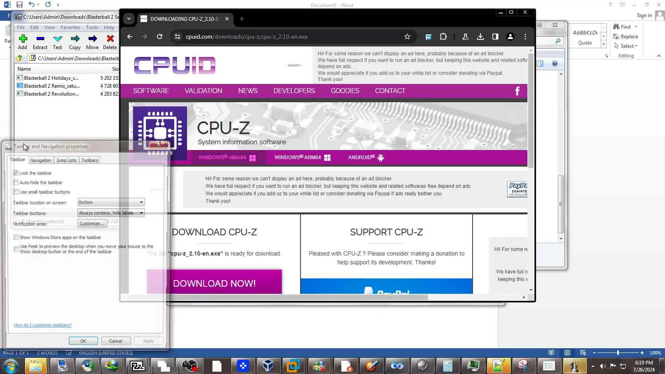Viewport: 665px width, 374px height.
Task: Open the 7-Zip taskbar icon
Action: tap(138, 366)
